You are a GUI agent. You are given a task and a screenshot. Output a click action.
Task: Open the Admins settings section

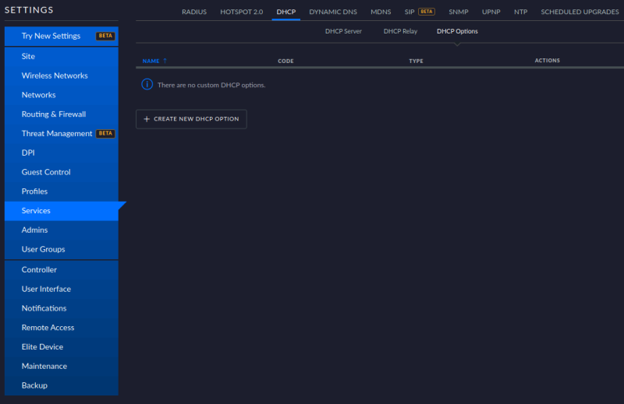(62, 230)
